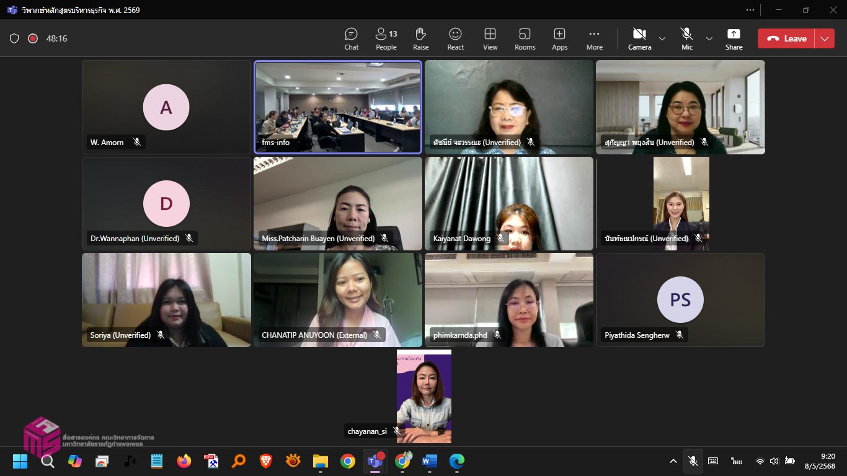The height and width of the screenshot is (476, 847).
Task: Open Google Chrome from the taskbar
Action: coord(348,461)
